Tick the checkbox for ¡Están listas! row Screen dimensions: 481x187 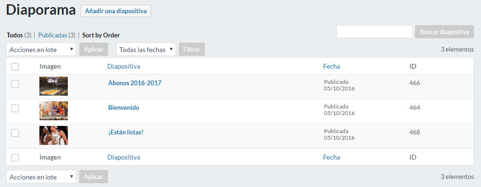[15, 133]
